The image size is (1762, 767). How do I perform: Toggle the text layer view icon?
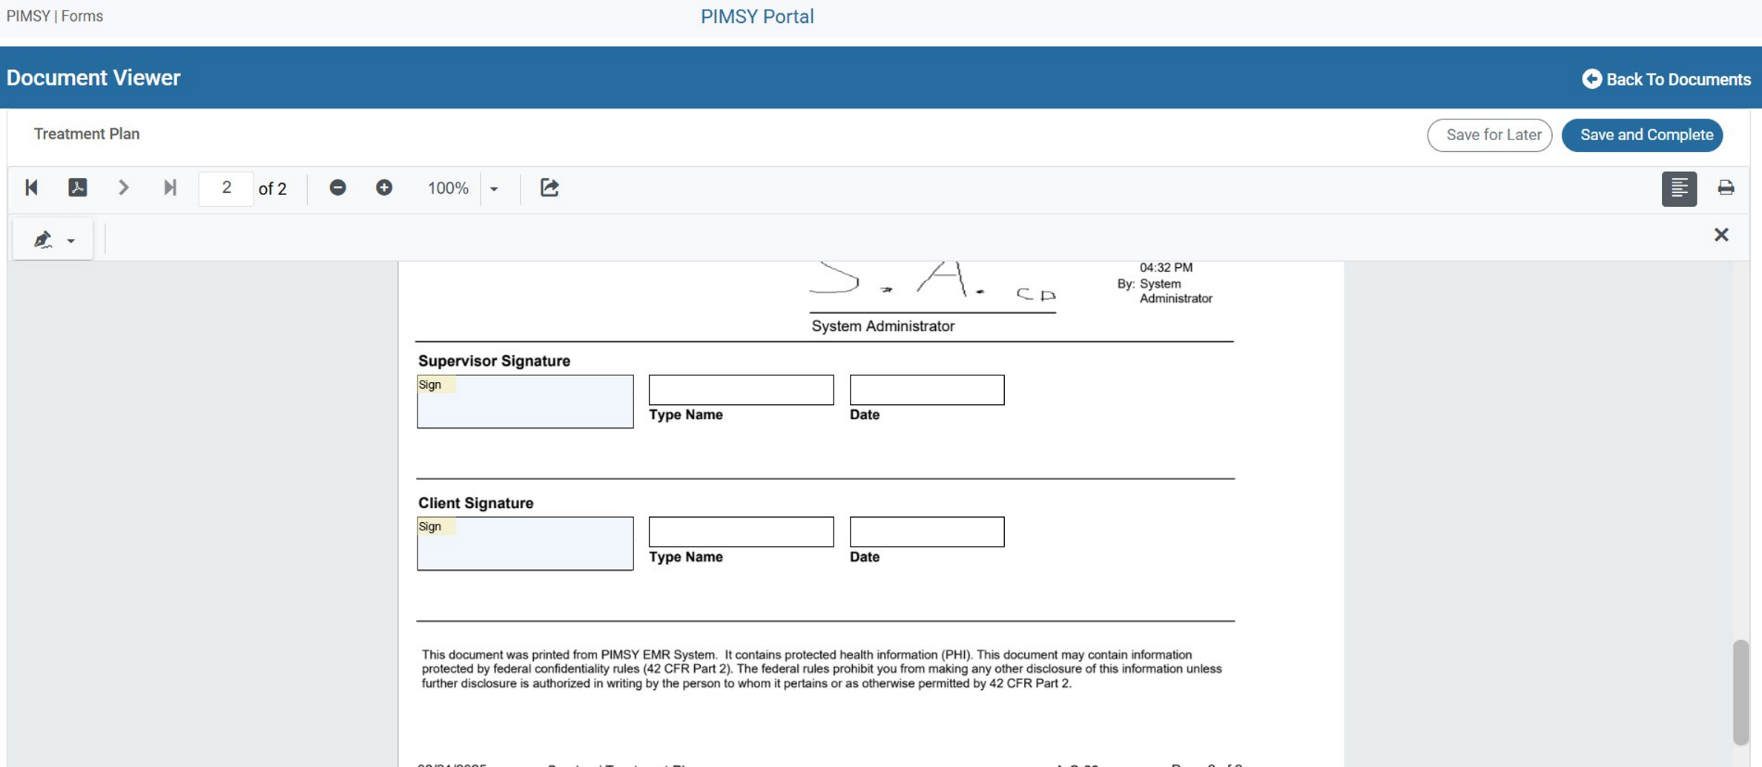[x=1680, y=188]
